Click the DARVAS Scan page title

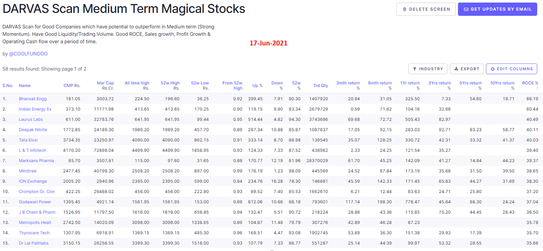pyautogui.click(x=124, y=8)
